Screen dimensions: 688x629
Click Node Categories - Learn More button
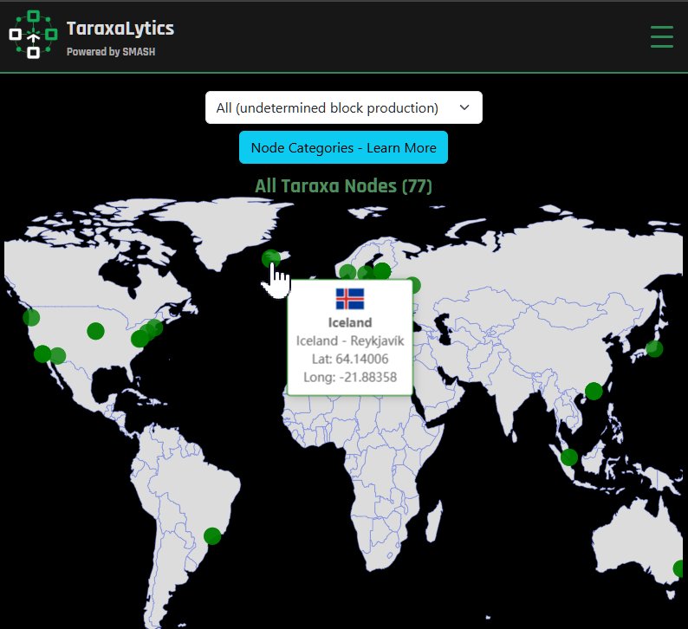(x=343, y=147)
